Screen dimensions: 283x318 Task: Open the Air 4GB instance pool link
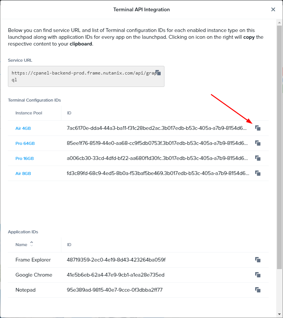coord(23,128)
